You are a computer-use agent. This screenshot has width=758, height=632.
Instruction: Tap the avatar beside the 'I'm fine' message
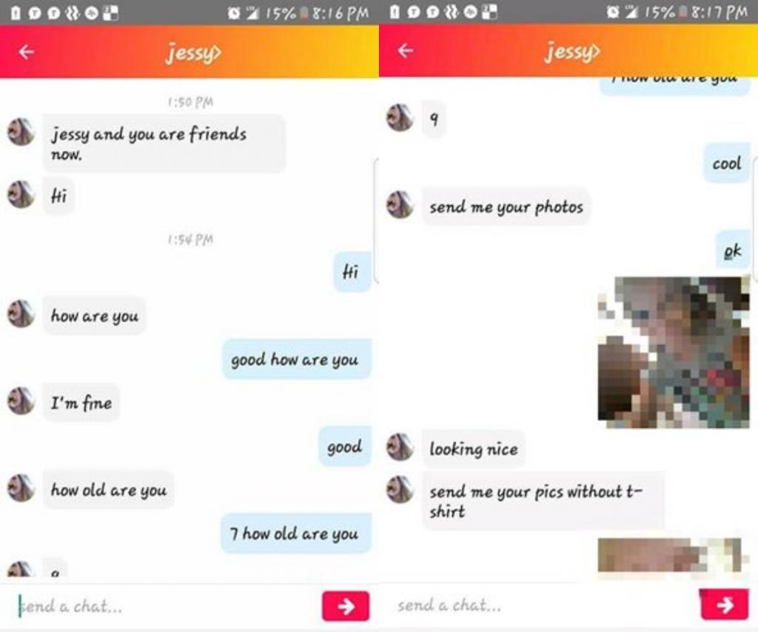(21, 401)
